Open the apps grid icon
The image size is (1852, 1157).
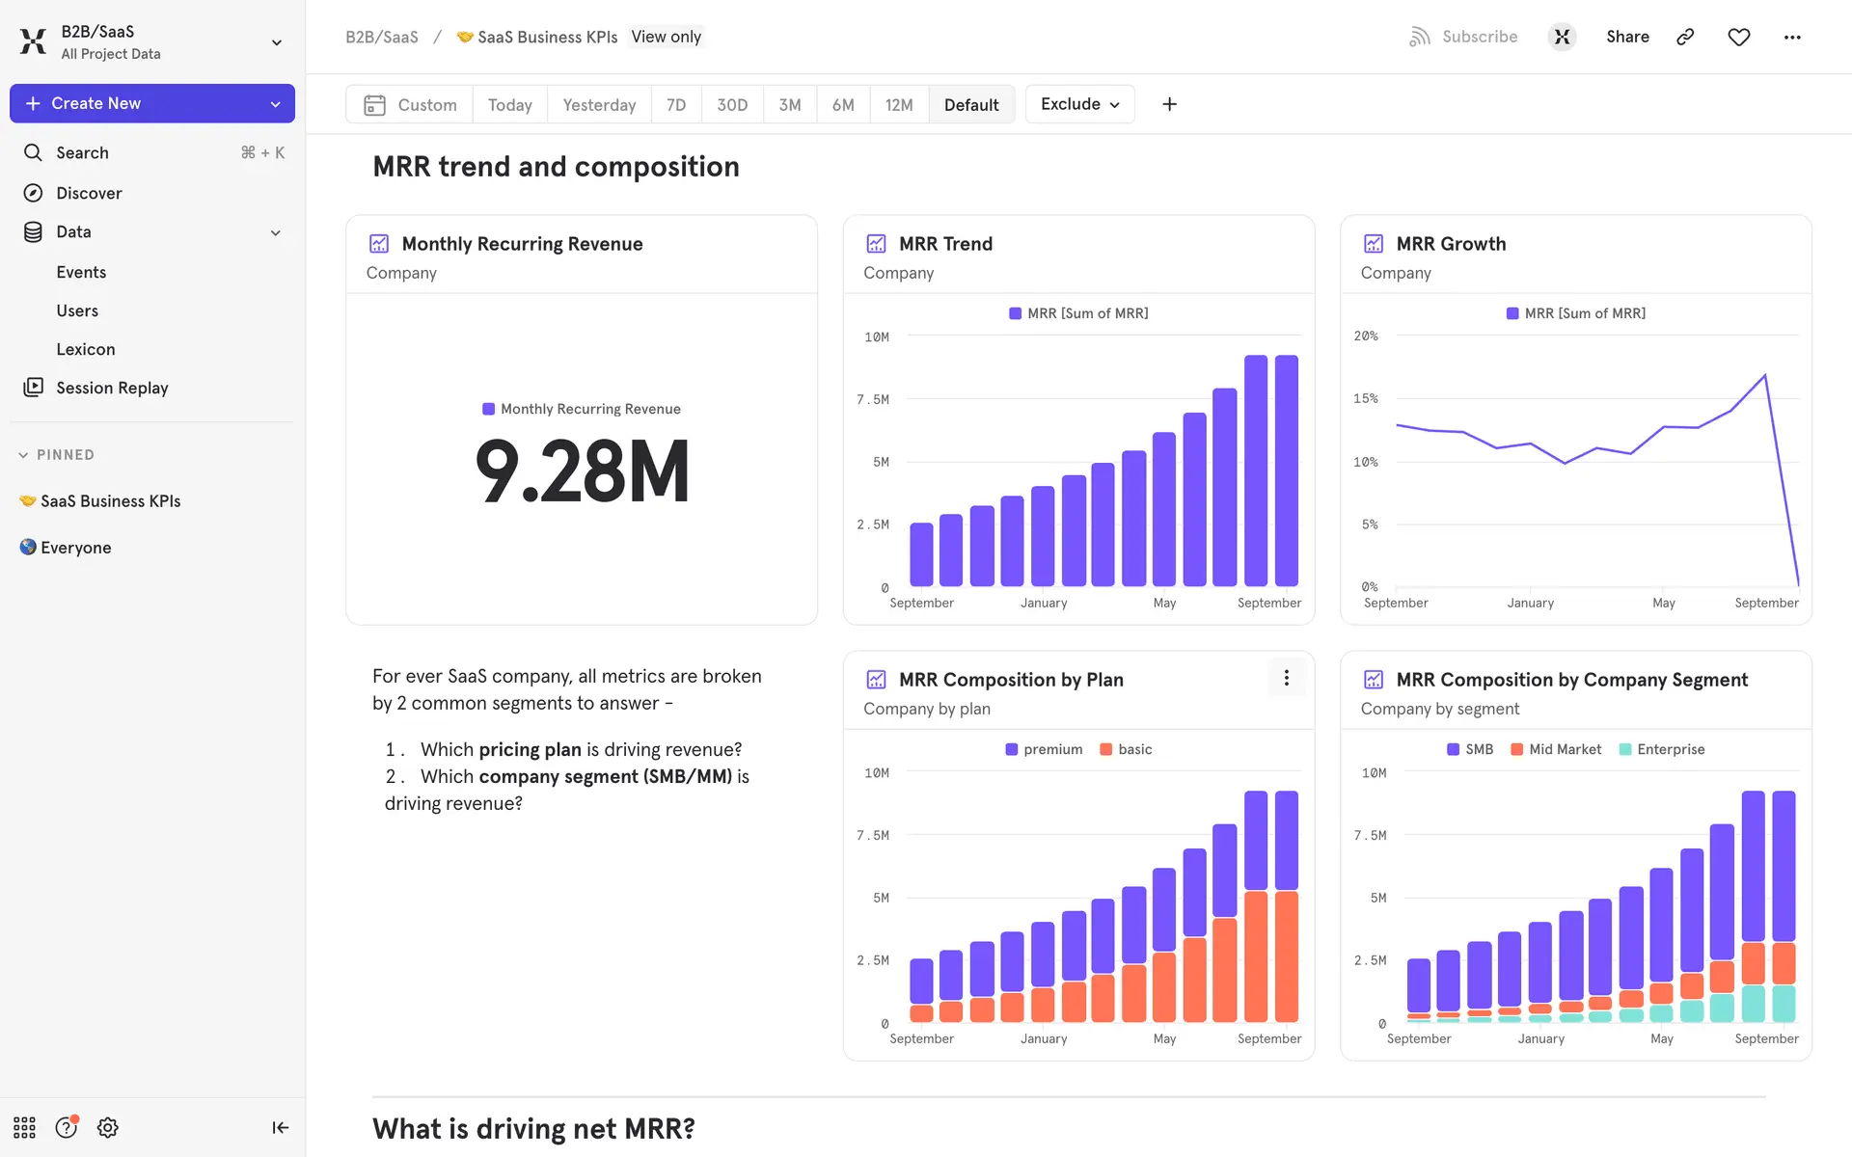pos(24,1127)
